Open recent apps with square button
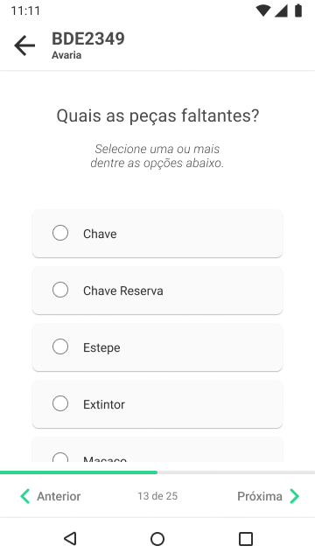315x560 pixels. click(x=246, y=539)
